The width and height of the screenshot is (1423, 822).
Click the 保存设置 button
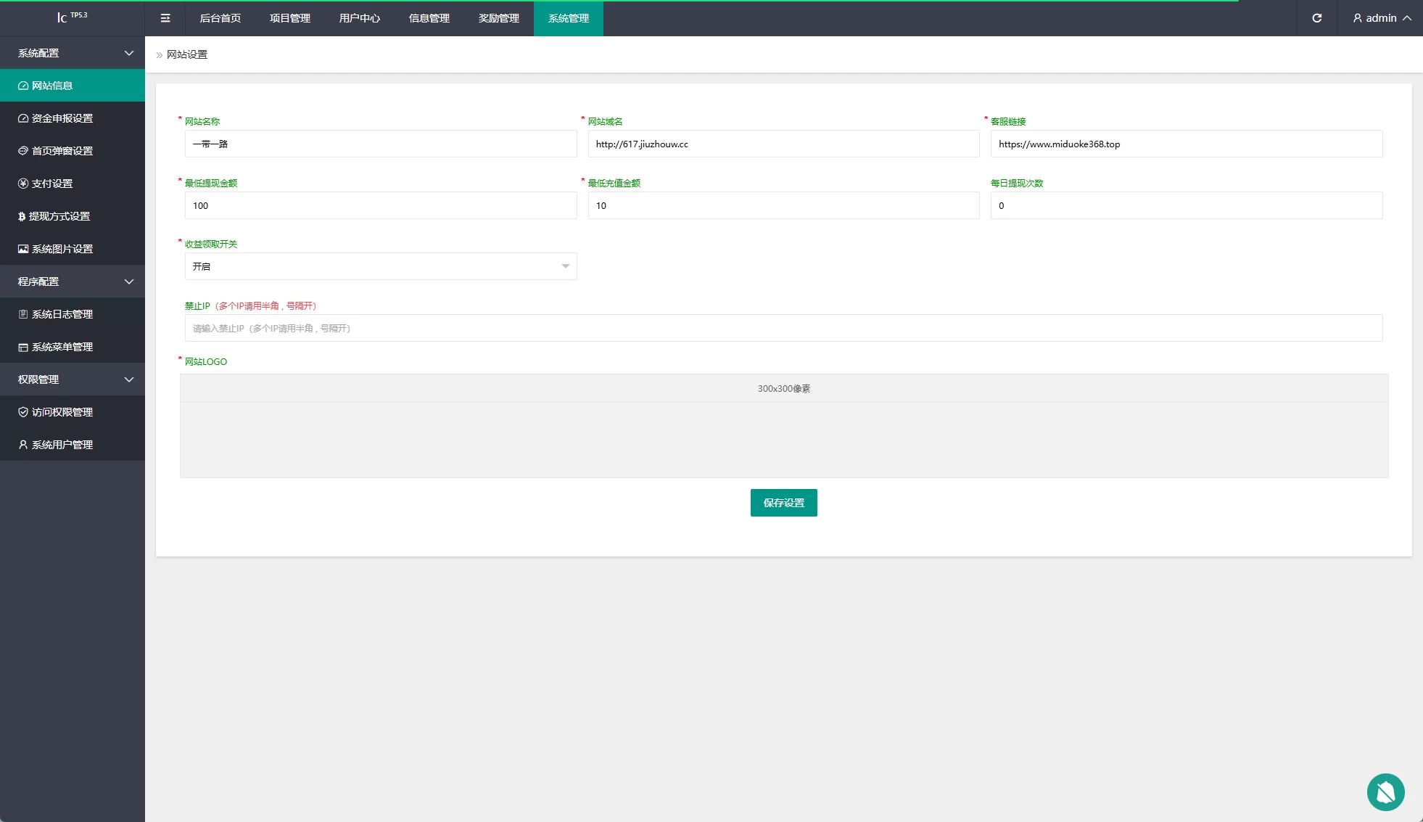783,503
